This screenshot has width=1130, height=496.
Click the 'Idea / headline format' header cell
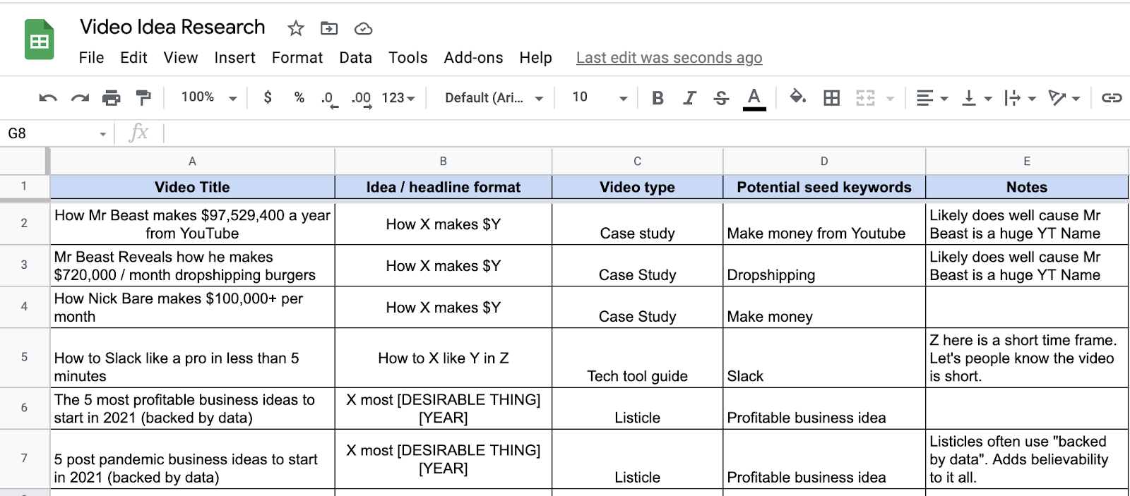pyautogui.click(x=443, y=187)
